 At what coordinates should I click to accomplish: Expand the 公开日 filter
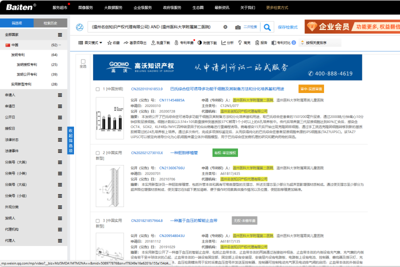click(x=60, y=117)
